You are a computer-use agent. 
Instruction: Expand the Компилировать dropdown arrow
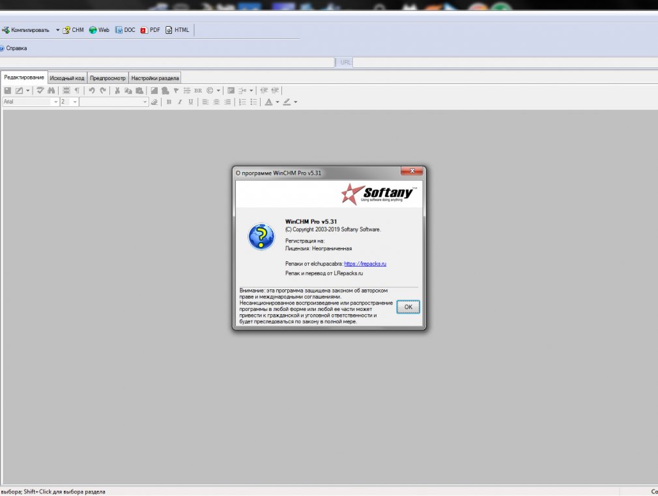[x=57, y=30]
